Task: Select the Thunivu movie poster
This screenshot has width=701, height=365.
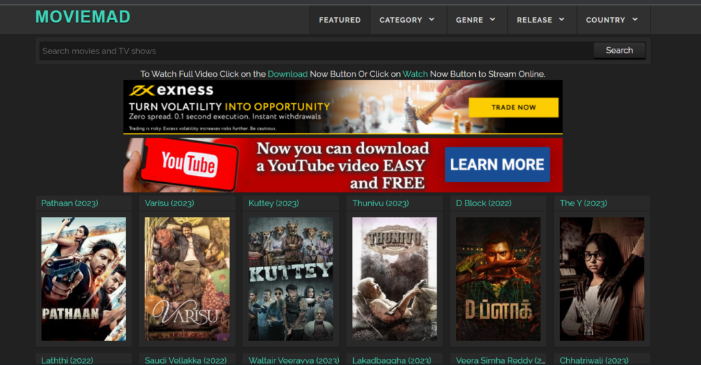Action: (x=394, y=279)
